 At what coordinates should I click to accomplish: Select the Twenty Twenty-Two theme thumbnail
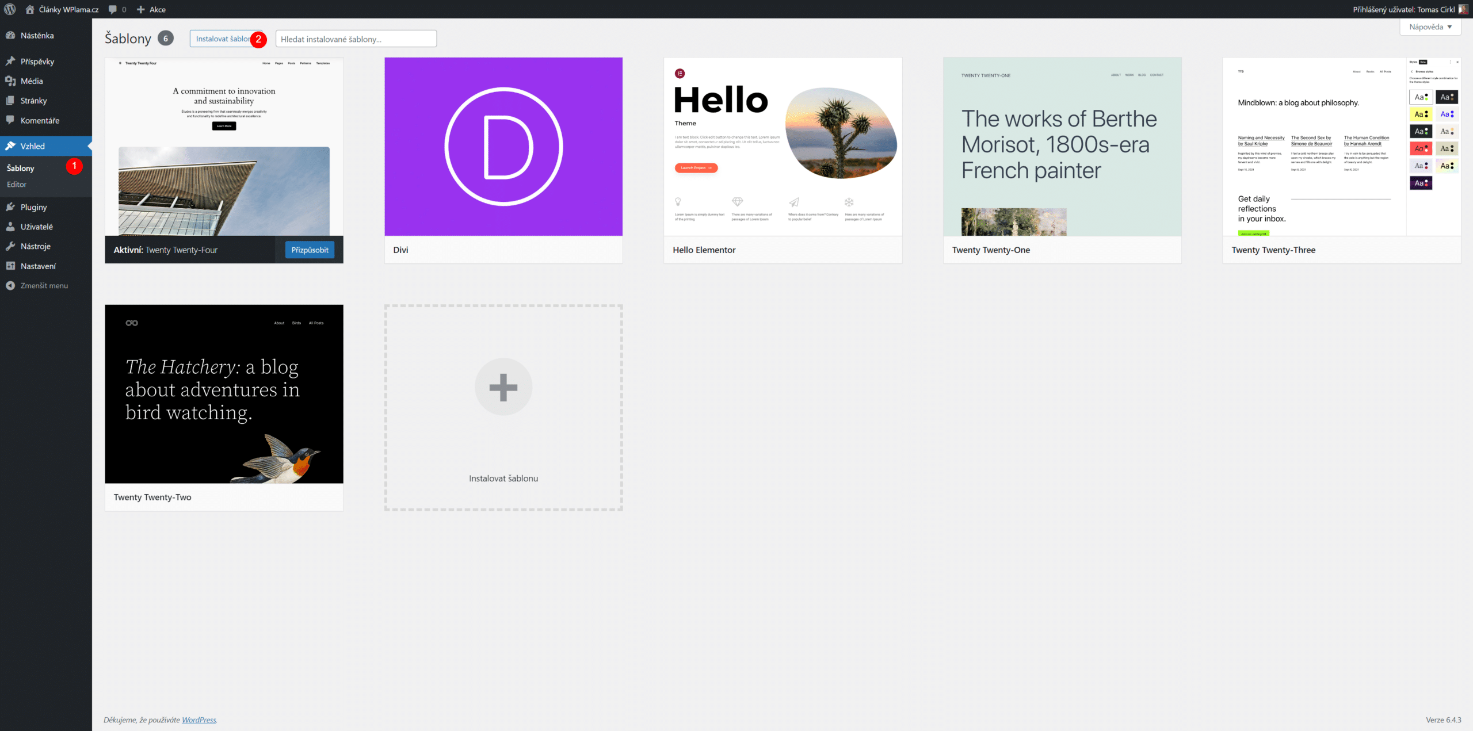(224, 394)
